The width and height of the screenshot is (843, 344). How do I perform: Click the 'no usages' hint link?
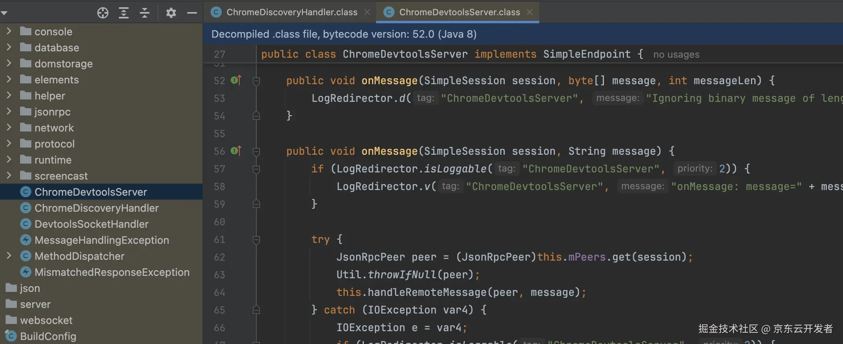(676, 55)
